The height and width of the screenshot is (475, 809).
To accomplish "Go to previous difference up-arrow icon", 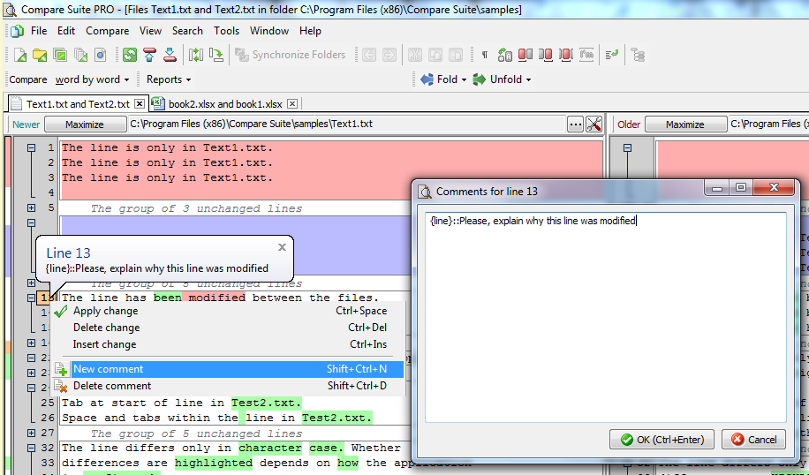I will pos(149,55).
